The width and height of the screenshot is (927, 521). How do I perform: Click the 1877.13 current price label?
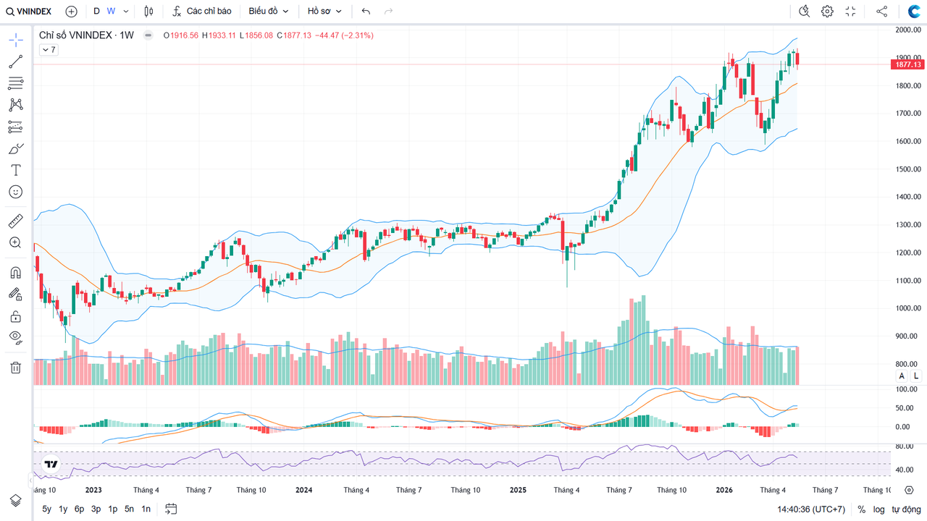[x=907, y=64]
